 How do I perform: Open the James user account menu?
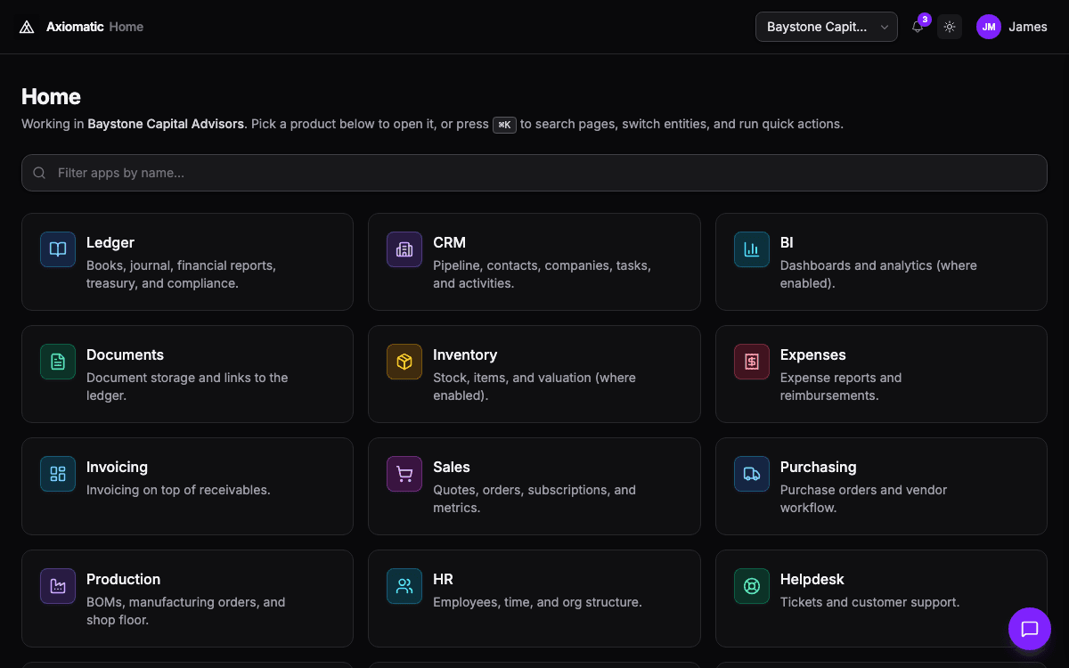tap(1012, 27)
